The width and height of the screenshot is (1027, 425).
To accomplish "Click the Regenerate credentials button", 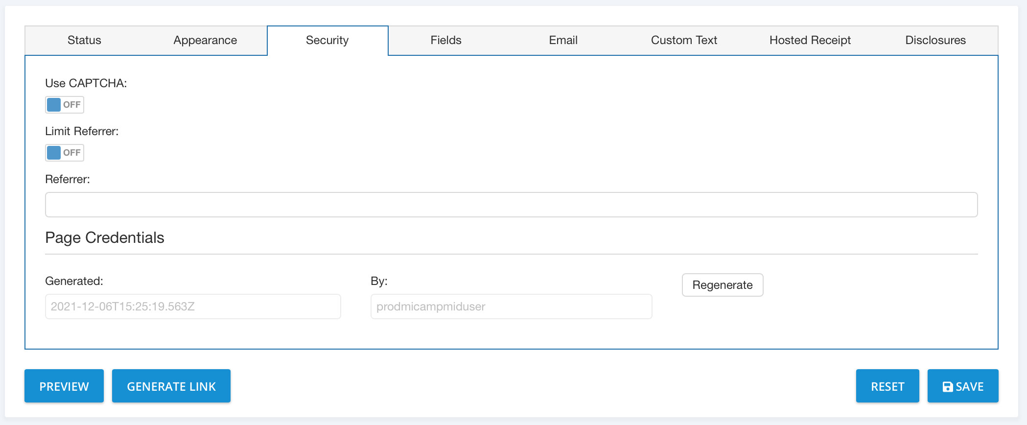I will pos(722,285).
